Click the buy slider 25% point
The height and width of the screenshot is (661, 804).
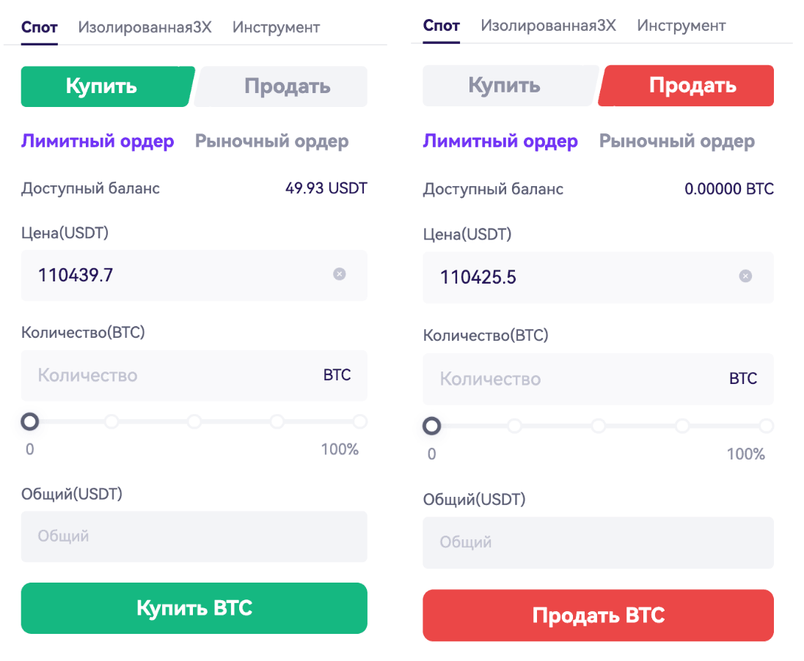pyautogui.click(x=112, y=421)
